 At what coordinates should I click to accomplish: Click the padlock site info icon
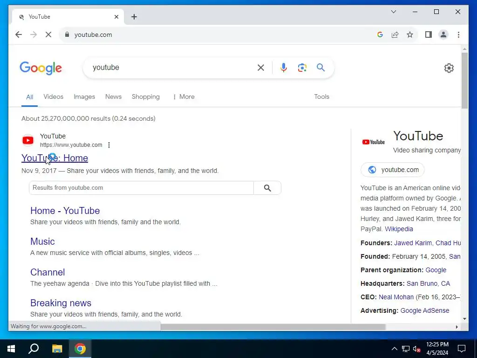[67, 34]
